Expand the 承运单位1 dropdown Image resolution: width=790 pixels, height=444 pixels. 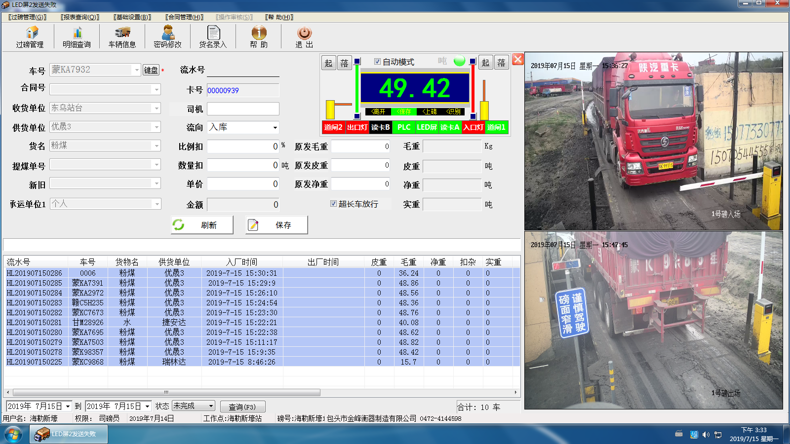(x=157, y=204)
